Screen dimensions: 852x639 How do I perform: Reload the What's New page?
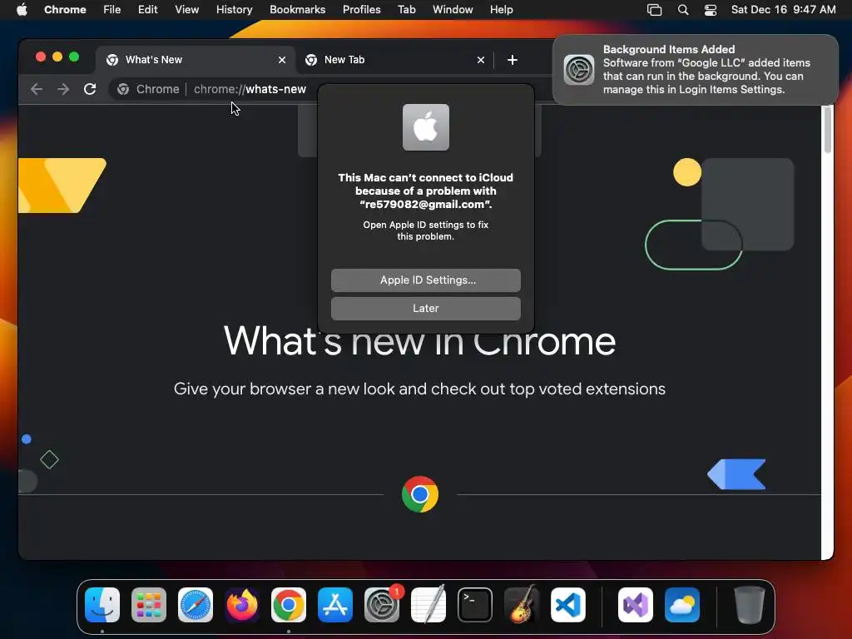[90, 89]
